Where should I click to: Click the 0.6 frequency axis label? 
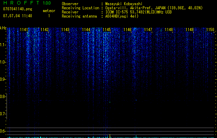[2, 131]
